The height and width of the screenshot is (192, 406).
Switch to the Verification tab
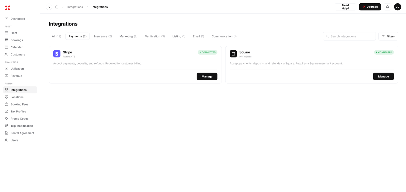(x=155, y=36)
